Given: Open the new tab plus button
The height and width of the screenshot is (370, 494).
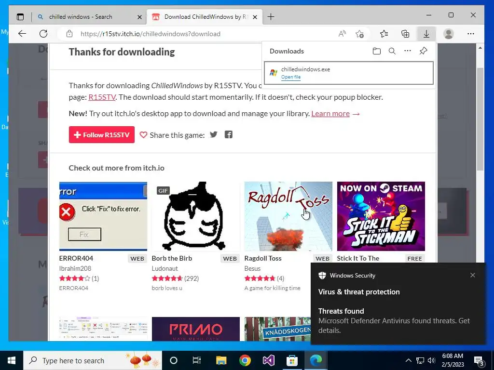Looking at the screenshot, I should tap(271, 17).
